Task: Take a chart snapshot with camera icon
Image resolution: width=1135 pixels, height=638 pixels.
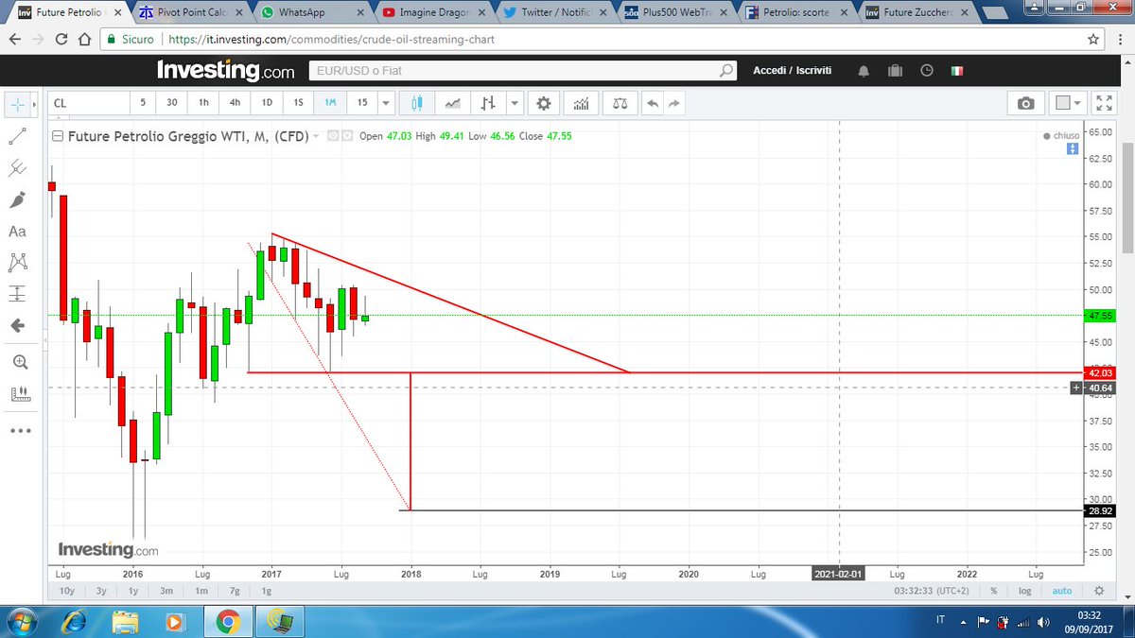Action: (x=1026, y=103)
